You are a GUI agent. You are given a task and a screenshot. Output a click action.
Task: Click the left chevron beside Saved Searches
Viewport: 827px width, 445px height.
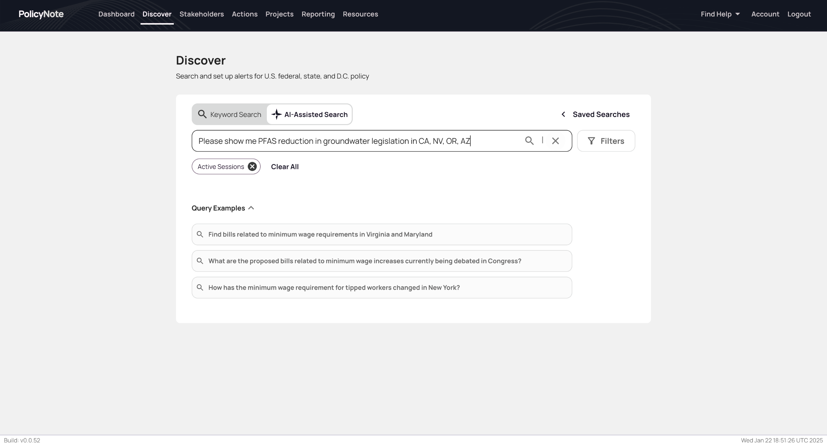coord(563,114)
